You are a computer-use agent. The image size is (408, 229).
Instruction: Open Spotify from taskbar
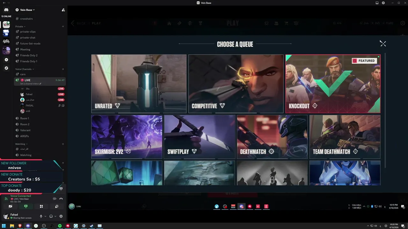click(60, 226)
